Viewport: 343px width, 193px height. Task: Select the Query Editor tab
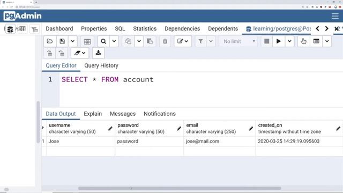click(x=61, y=65)
